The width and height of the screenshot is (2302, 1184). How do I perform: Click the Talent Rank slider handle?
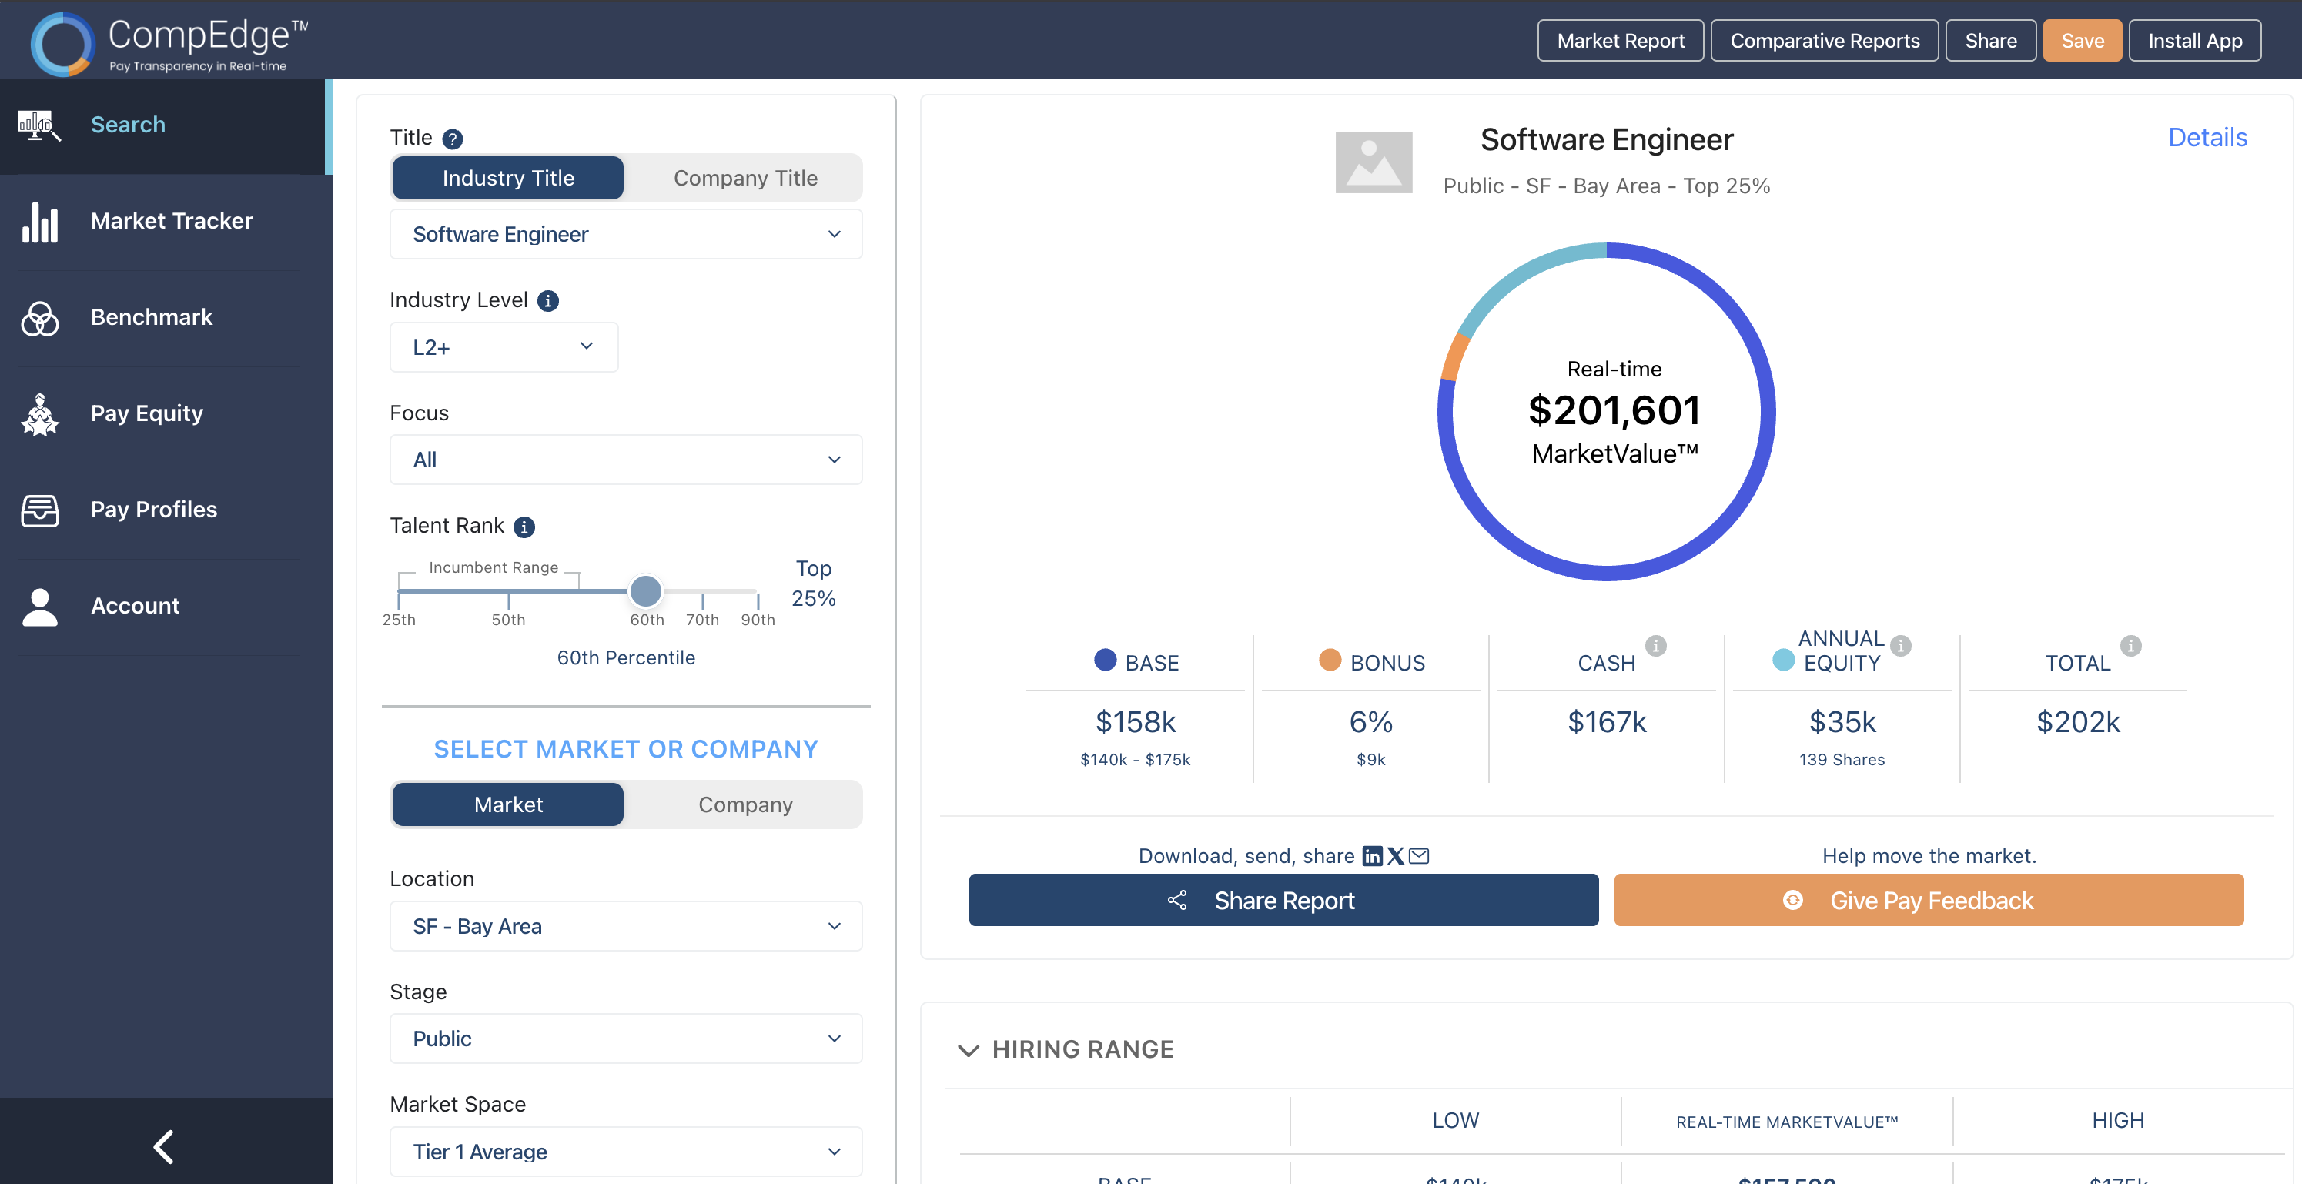(645, 590)
